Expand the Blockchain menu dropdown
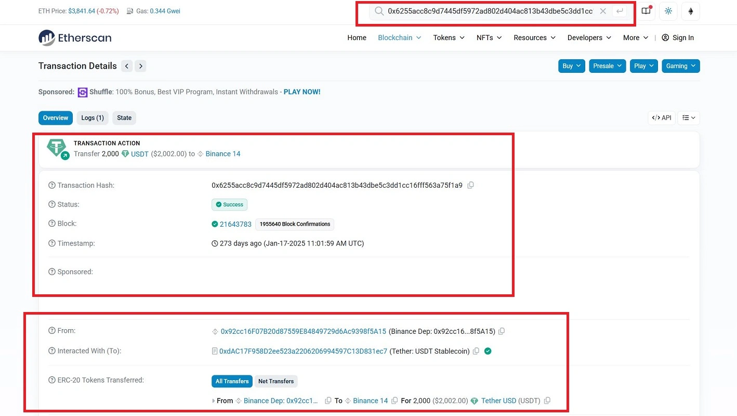 [399, 37]
